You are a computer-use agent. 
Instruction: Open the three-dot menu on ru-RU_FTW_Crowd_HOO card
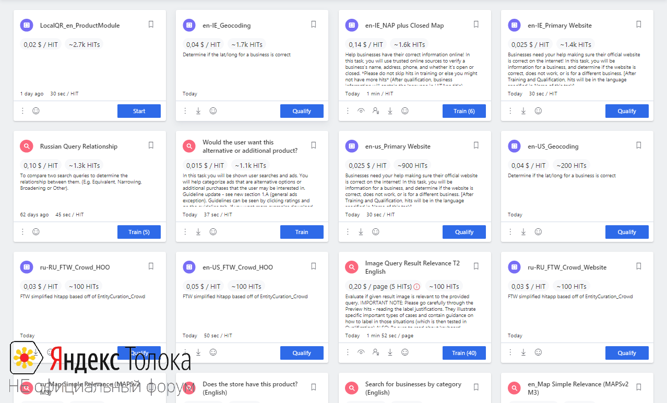22,352
